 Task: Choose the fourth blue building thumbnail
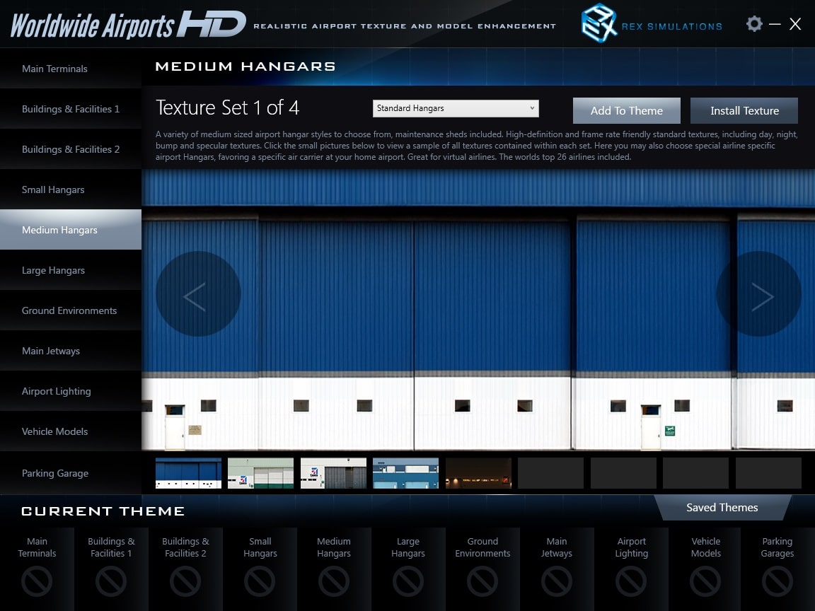click(405, 473)
